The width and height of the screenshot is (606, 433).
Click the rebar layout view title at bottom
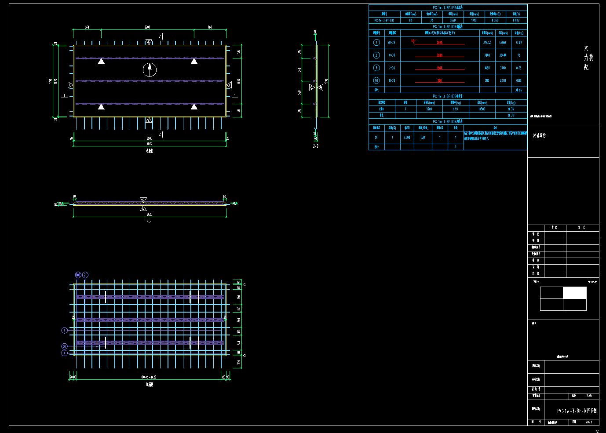[x=150, y=384]
